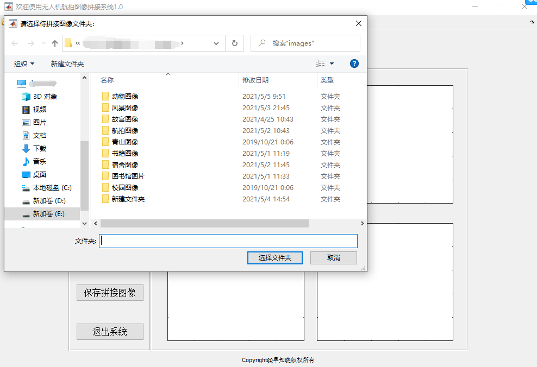This screenshot has height=367, width=537.
Task: Click inside the 文件夹 name input field
Action: [x=228, y=241]
